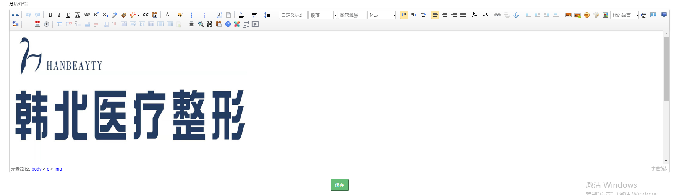Open the emoticon picker
The width and height of the screenshot is (674, 195).
point(587,15)
